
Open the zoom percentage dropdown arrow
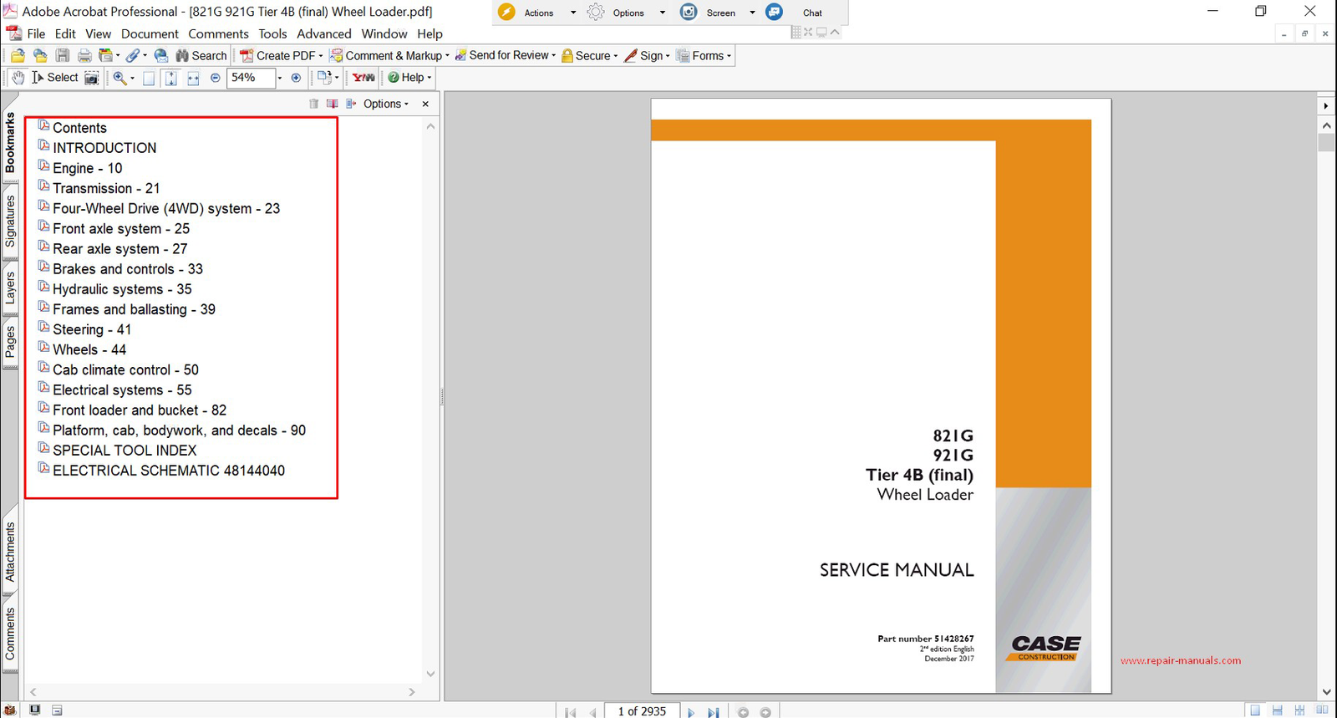(x=279, y=78)
